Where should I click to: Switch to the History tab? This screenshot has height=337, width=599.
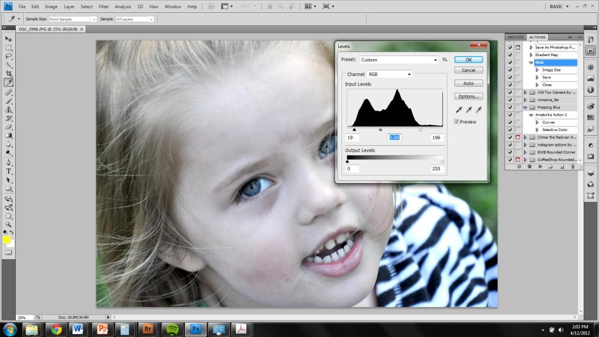point(516,37)
